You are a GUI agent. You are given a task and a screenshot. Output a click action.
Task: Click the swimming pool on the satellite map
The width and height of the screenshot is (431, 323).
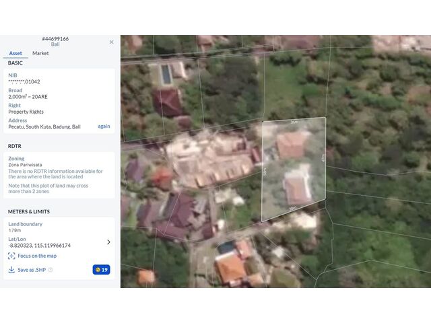point(166,74)
